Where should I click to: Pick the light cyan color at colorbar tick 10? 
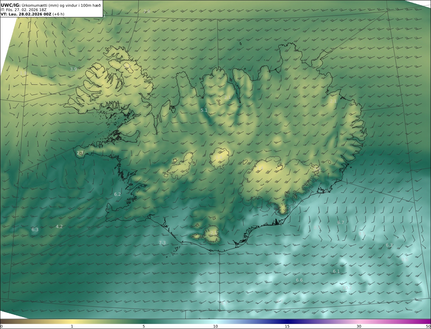coord(215,321)
